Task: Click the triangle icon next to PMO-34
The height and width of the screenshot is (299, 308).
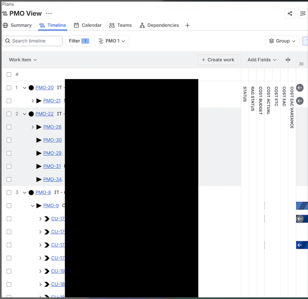Action: tap(39, 180)
